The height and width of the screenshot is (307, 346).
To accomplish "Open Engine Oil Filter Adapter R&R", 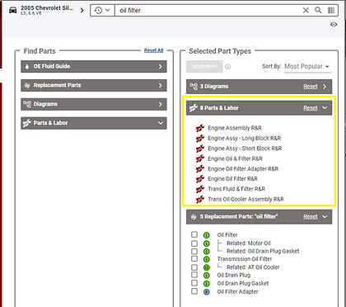I will tap(243, 169).
